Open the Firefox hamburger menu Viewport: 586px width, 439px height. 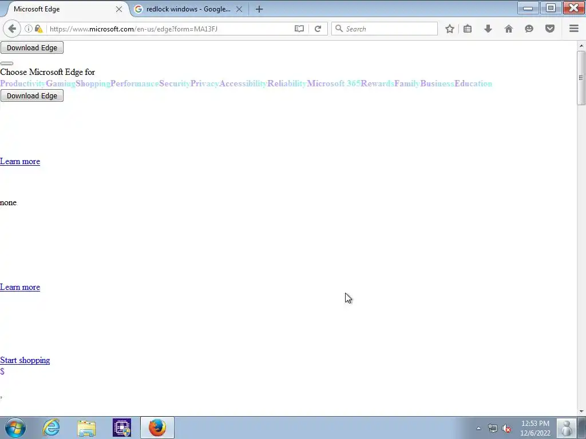(x=574, y=29)
